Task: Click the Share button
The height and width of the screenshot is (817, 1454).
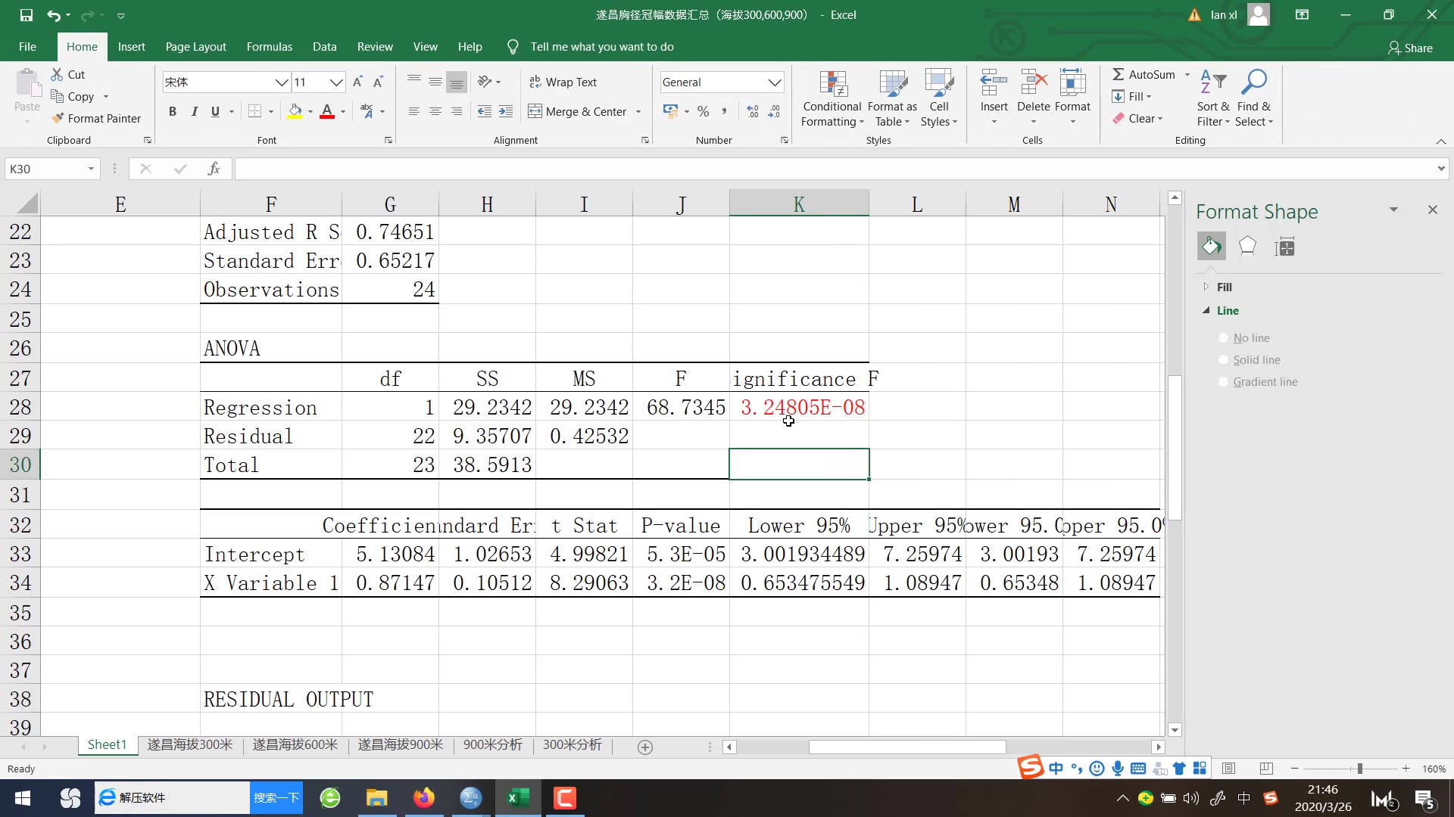Action: point(1410,48)
